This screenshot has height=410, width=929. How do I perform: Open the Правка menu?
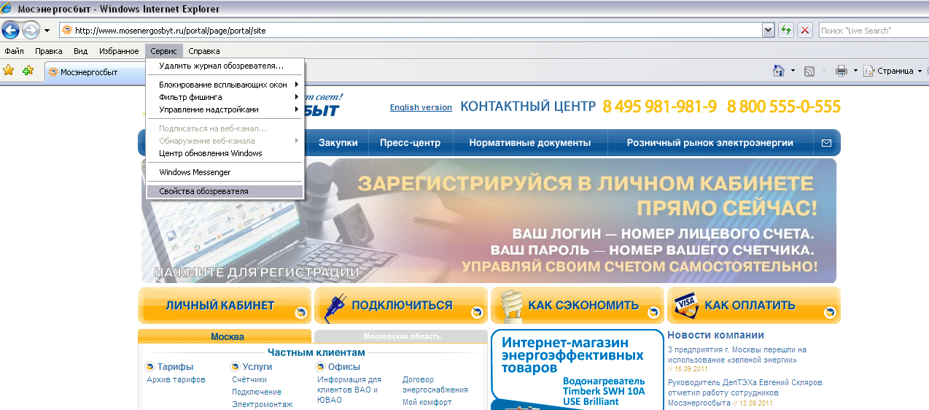pyautogui.click(x=49, y=51)
